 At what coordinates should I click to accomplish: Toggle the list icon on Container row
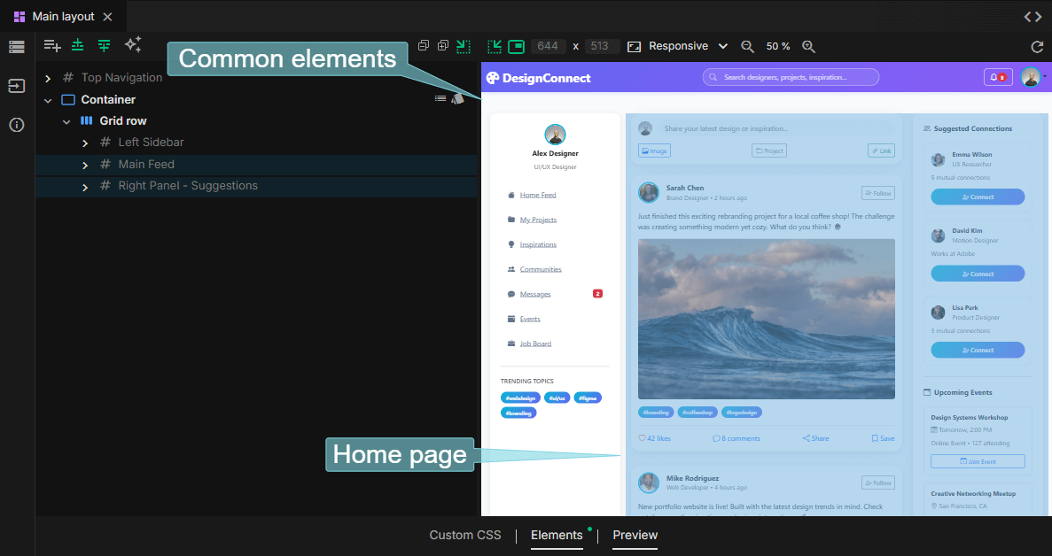coord(440,99)
